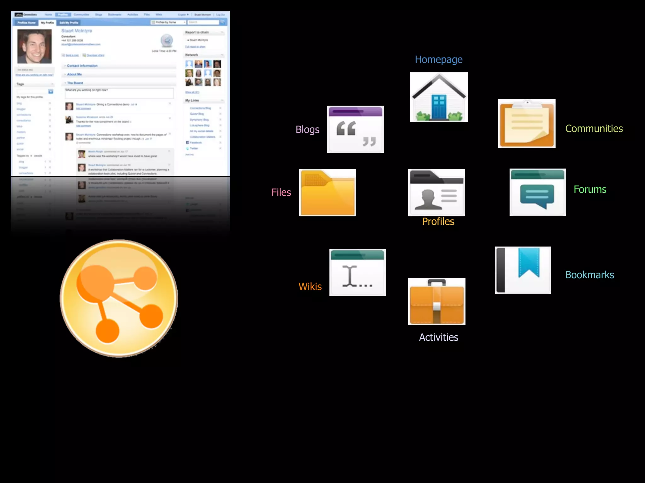
Task: Click the Stuart McIntyre profile name heading
Action: click(77, 31)
